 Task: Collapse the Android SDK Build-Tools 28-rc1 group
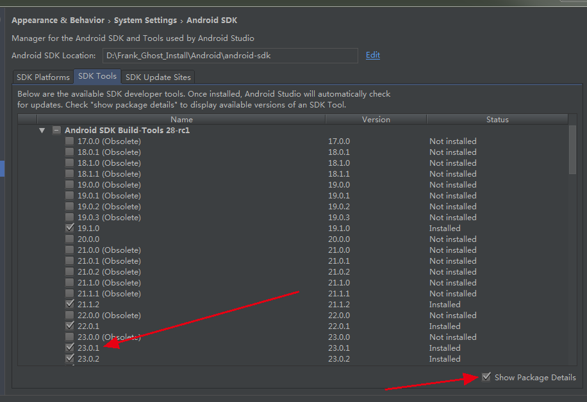(42, 131)
